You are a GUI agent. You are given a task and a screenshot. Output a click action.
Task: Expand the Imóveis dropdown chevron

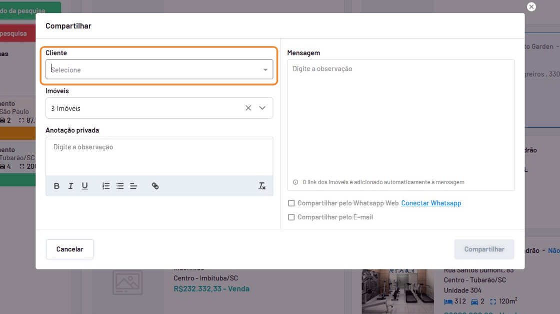click(x=262, y=108)
